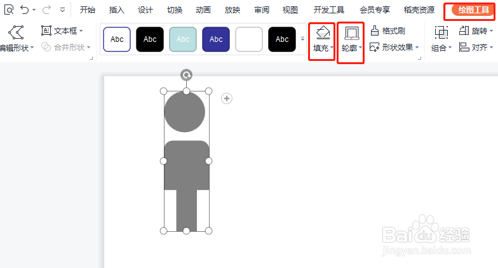The width and height of the screenshot is (498, 268).
Task: Click the 合并形状 merge shapes button
Action: pos(66,47)
